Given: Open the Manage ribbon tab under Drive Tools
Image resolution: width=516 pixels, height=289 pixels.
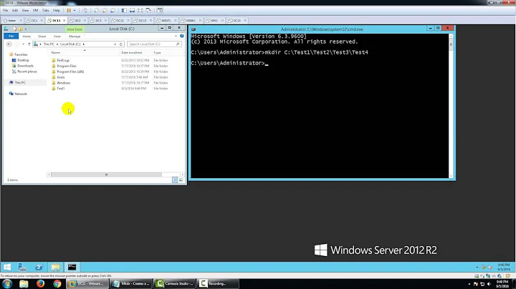Looking at the screenshot, I should tap(75, 36).
